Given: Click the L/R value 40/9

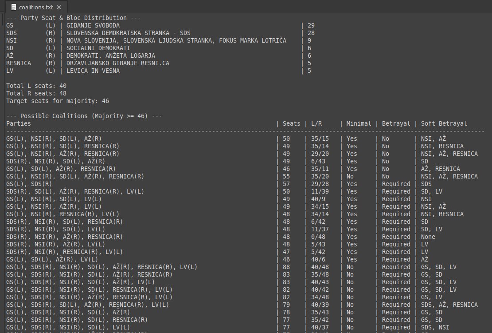Looking at the screenshot, I should click(318, 199).
